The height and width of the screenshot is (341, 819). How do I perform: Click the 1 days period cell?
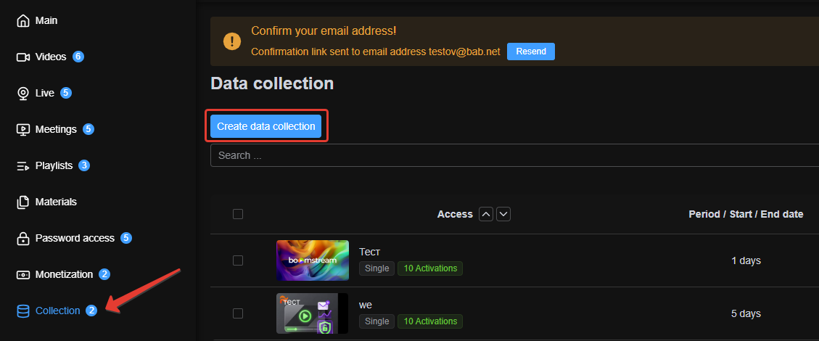click(746, 260)
